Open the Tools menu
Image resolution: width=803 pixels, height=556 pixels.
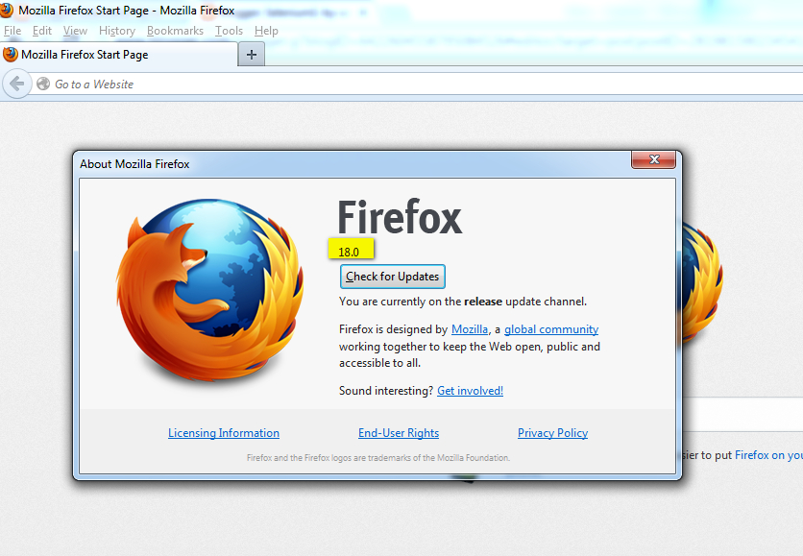coord(229,30)
